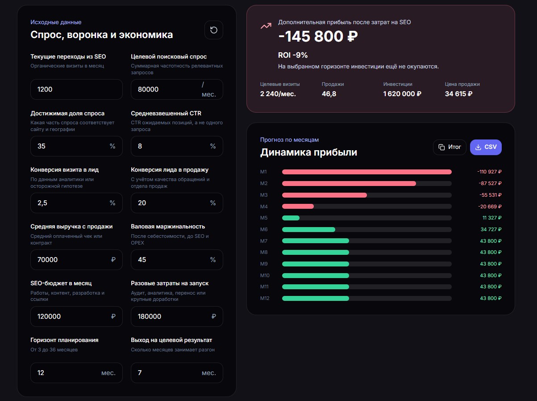Click the Сколько месяцев занимает разгон hint
Viewport: 537px width, 401px height.
point(173,350)
